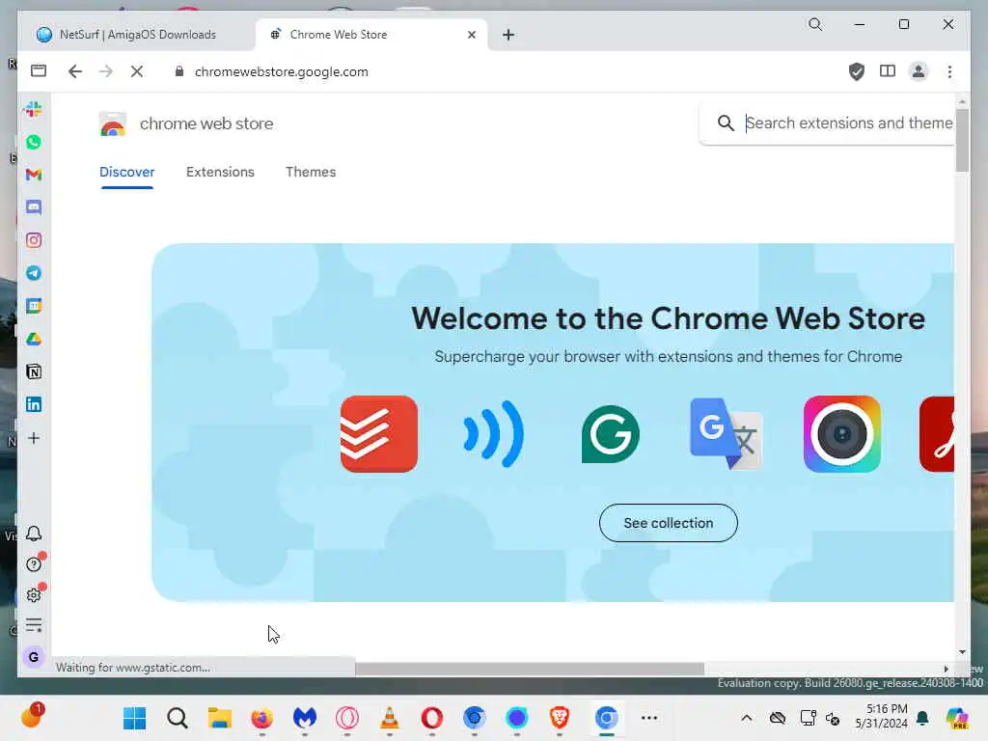Launch VLC from taskbar
The height and width of the screenshot is (741, 988).
(390, 718)
